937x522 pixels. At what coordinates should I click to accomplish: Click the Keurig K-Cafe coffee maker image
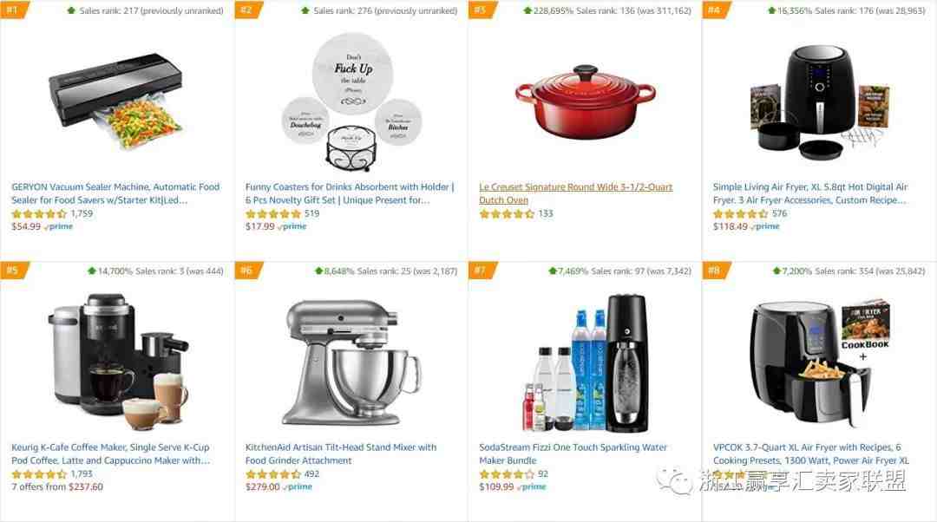click(118, 362)
